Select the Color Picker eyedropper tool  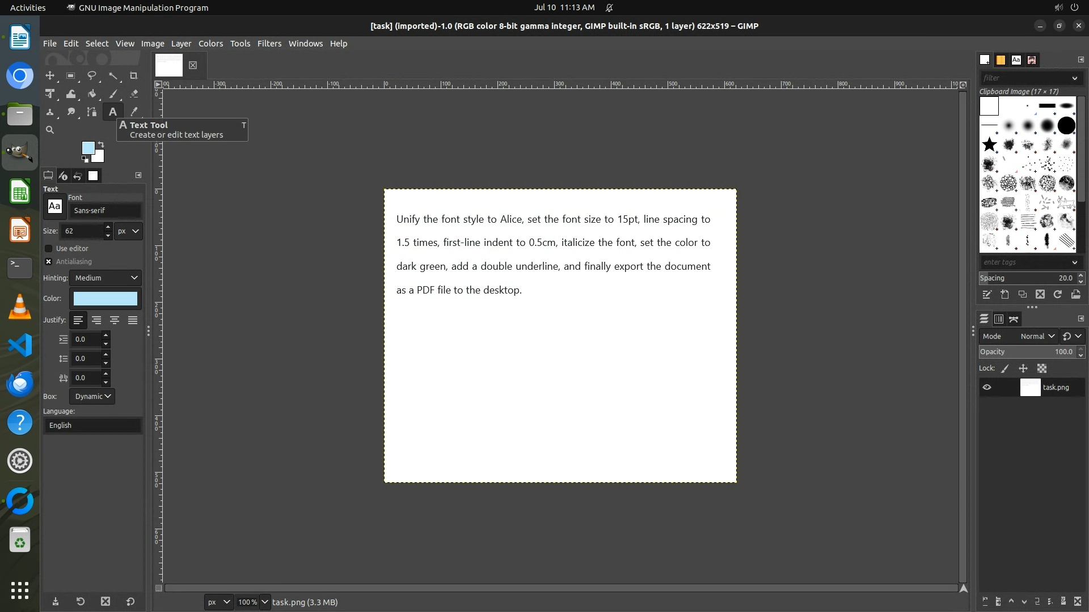134,112
